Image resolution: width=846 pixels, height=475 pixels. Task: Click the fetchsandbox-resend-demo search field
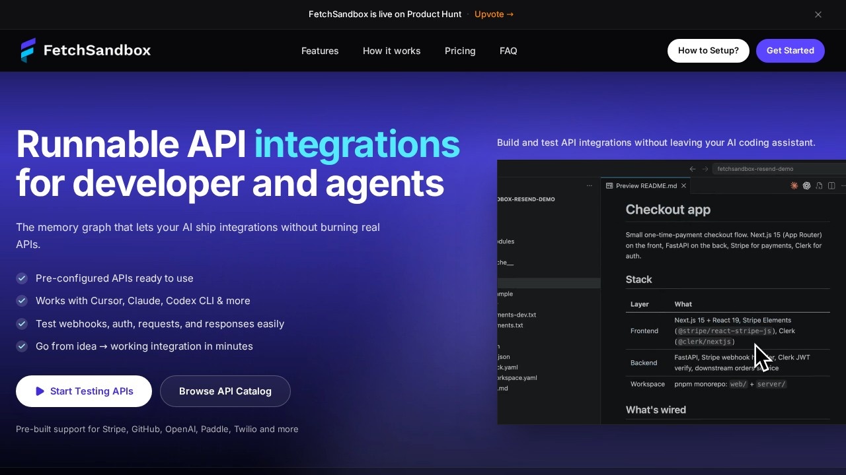point(779,169)
